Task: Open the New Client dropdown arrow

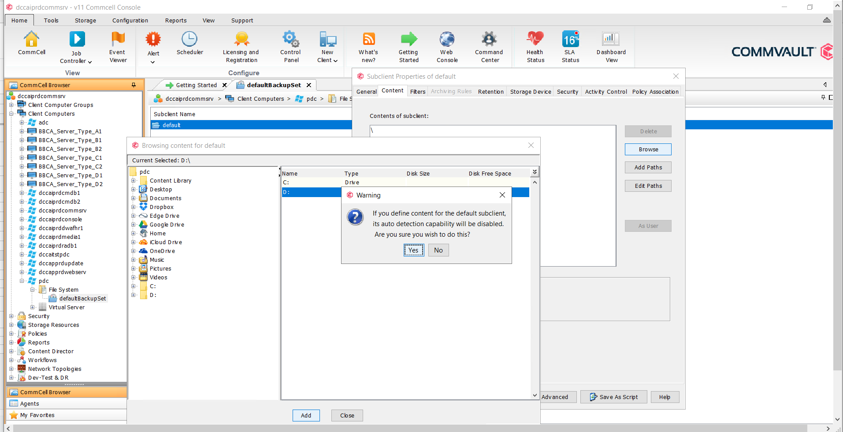Action: point(335,61)
